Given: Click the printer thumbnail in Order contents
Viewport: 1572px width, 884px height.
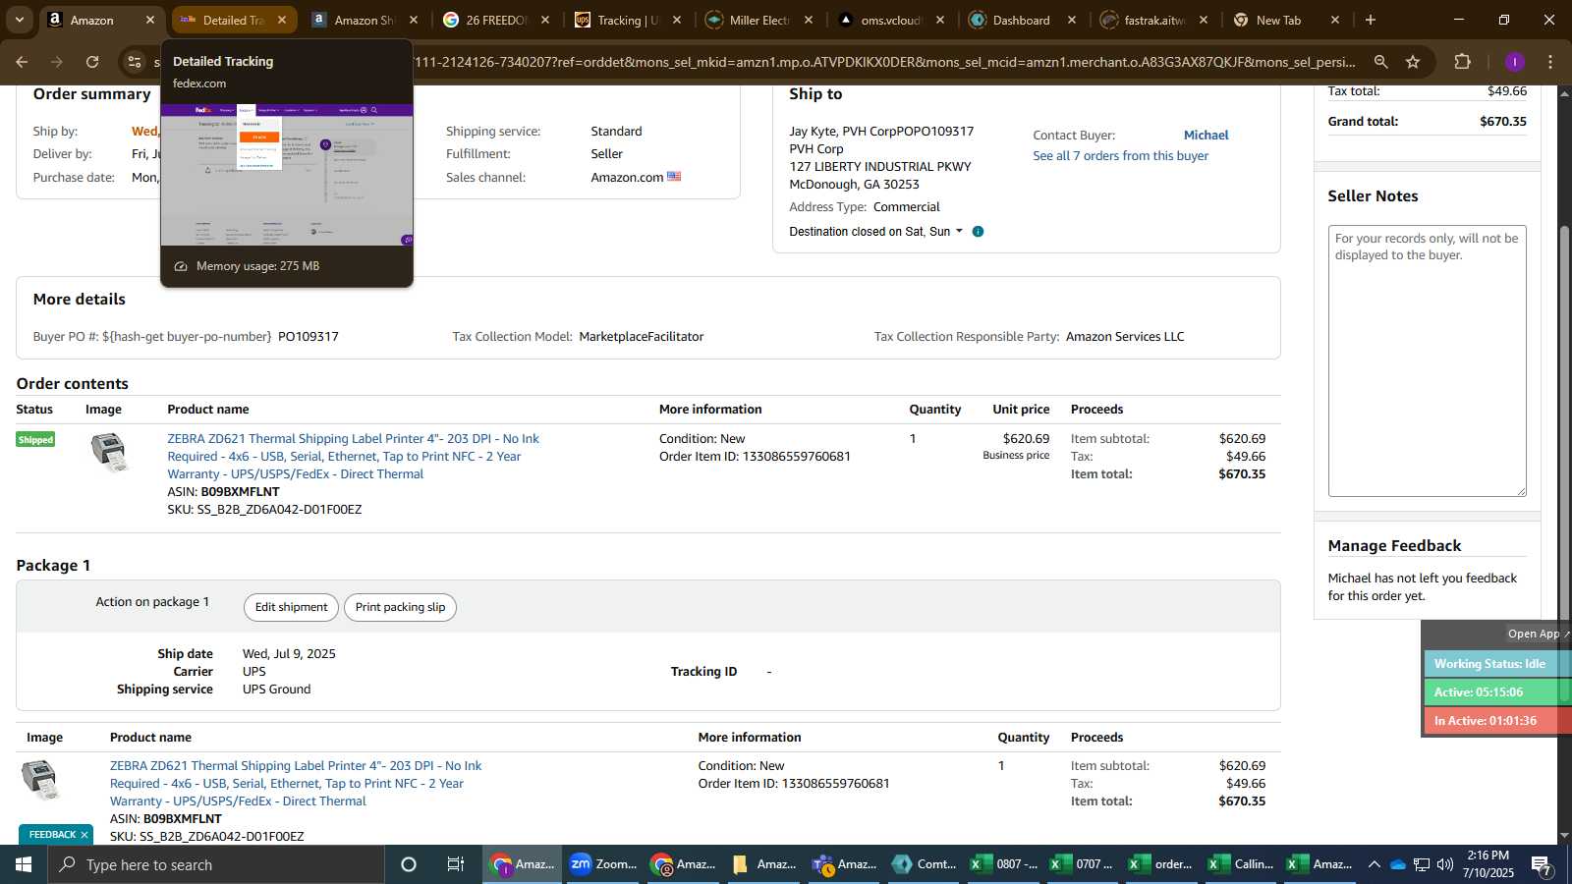Looking at the screenshot, I should click(109, 452).
